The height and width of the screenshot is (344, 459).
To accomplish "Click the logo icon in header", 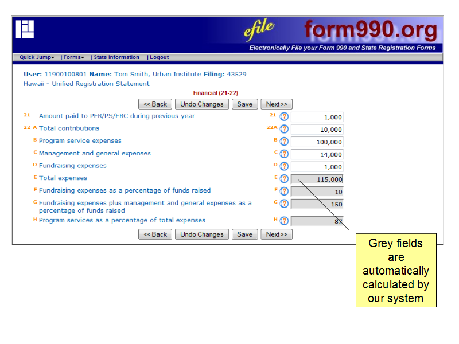I will 25,29.
